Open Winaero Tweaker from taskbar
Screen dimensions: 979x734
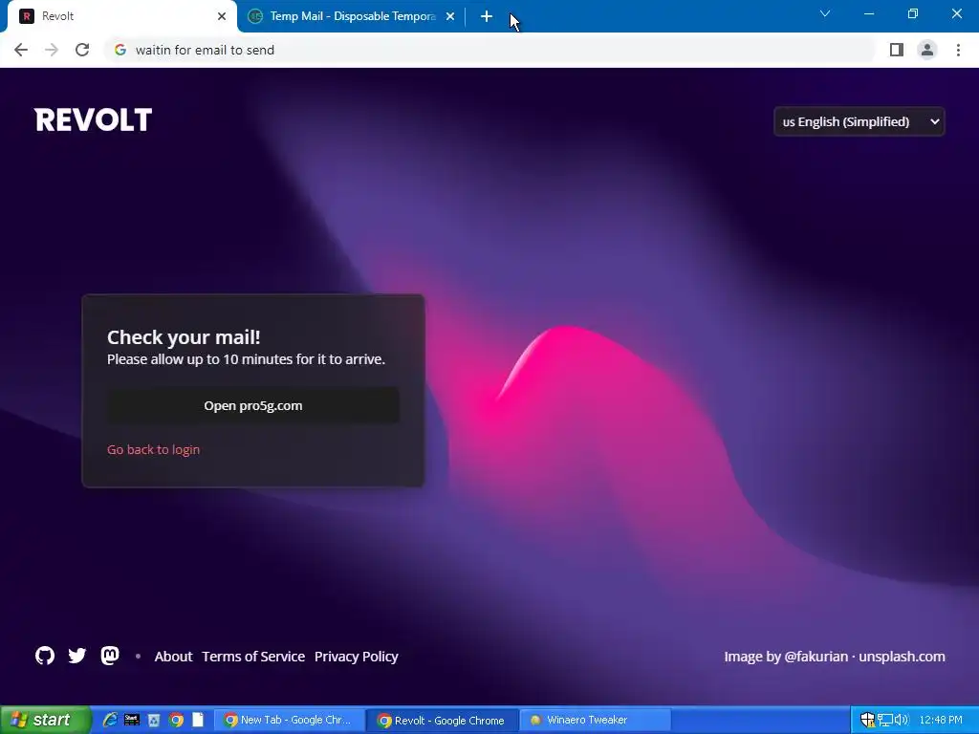(x=596, y=720)
